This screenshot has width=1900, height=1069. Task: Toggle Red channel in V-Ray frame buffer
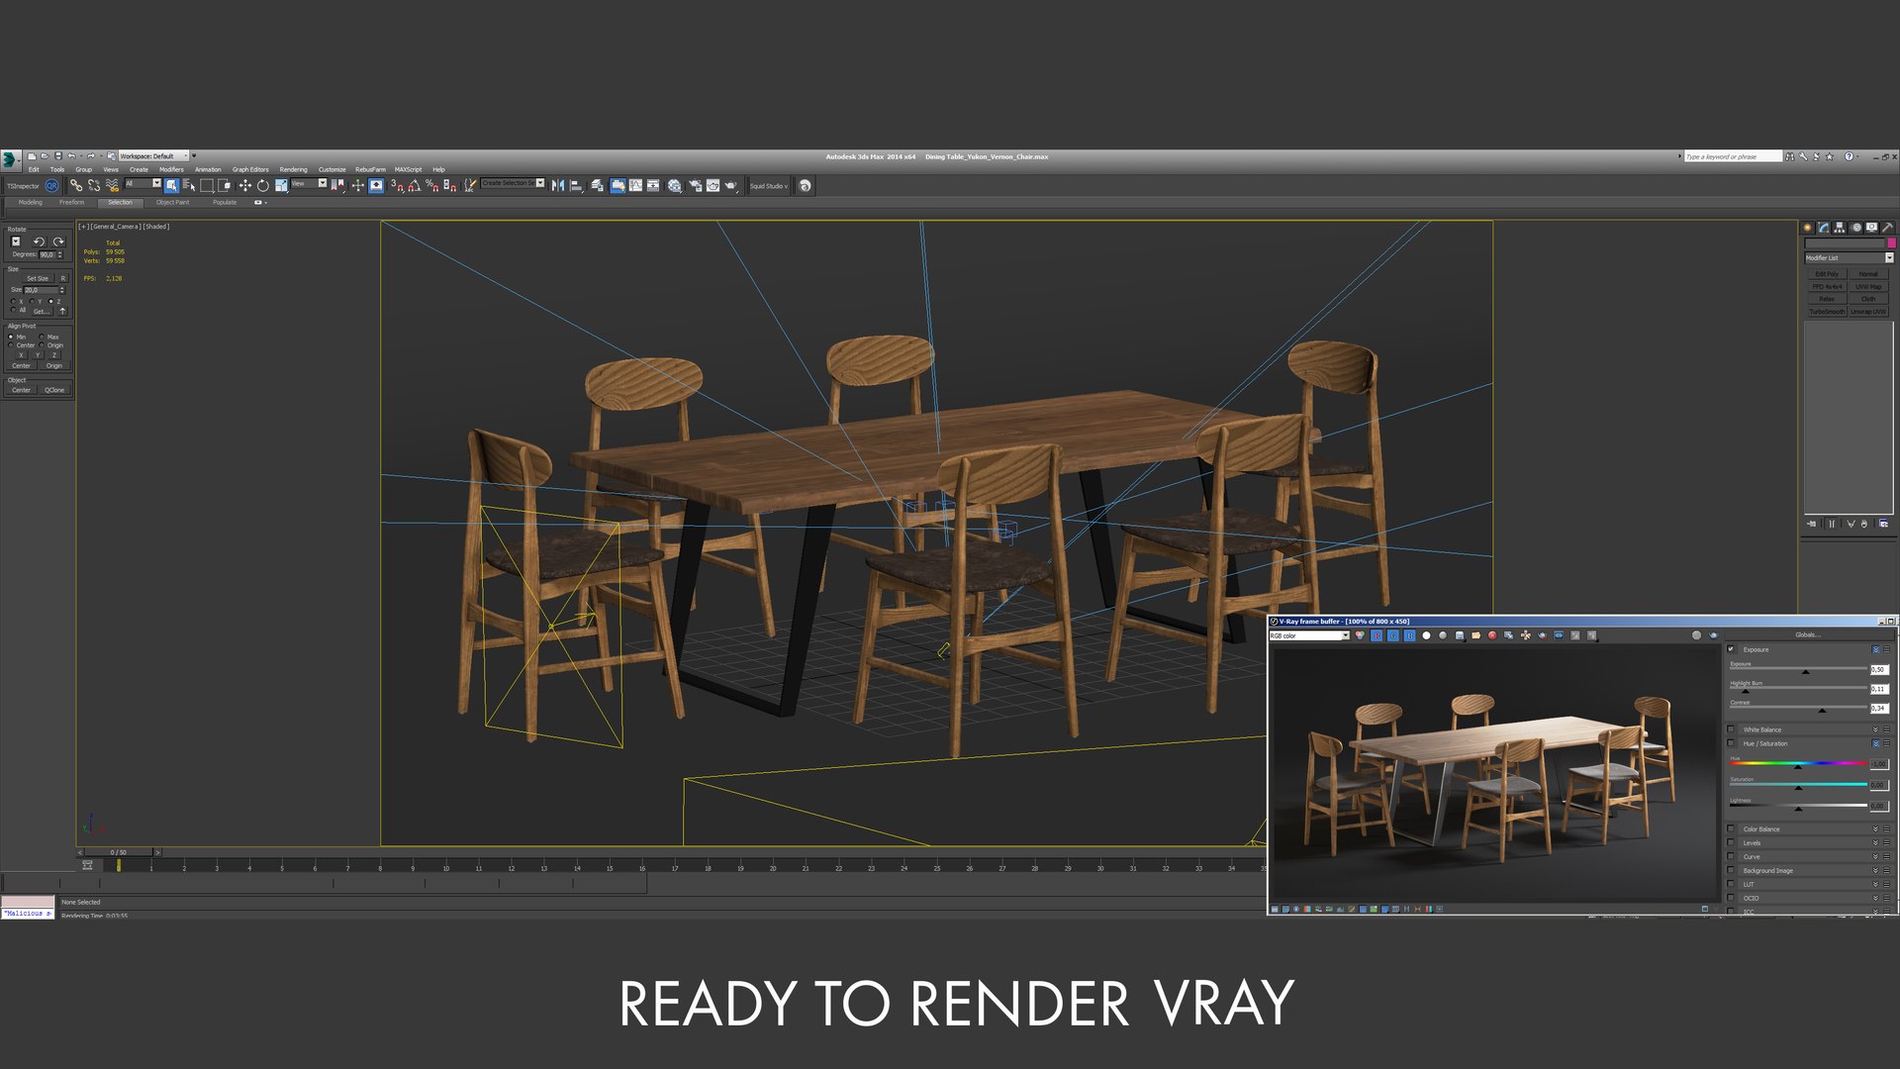pyautogui.click(x=1377, y=635)
